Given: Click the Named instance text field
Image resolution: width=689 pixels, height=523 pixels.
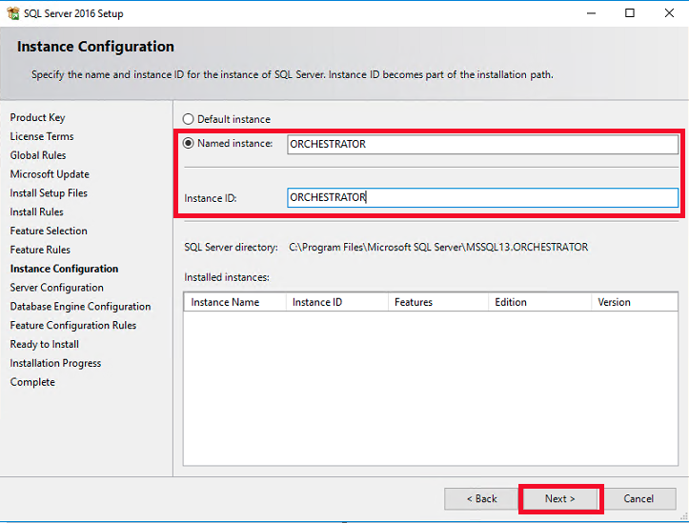Looking at the screenshot, I should click(482, 144).
